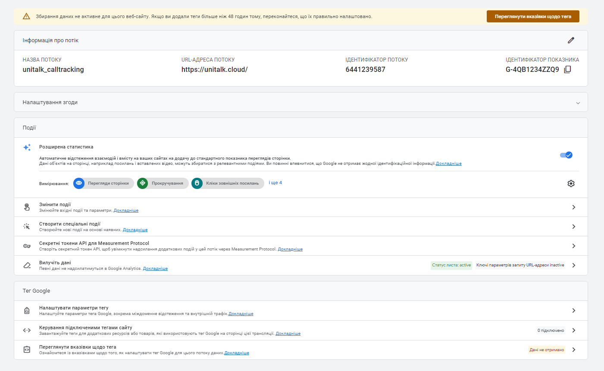Open Створити спеціальні події chevron arrow
The image size is (604, 371).
pyautogui.click(x=573, y=226)
